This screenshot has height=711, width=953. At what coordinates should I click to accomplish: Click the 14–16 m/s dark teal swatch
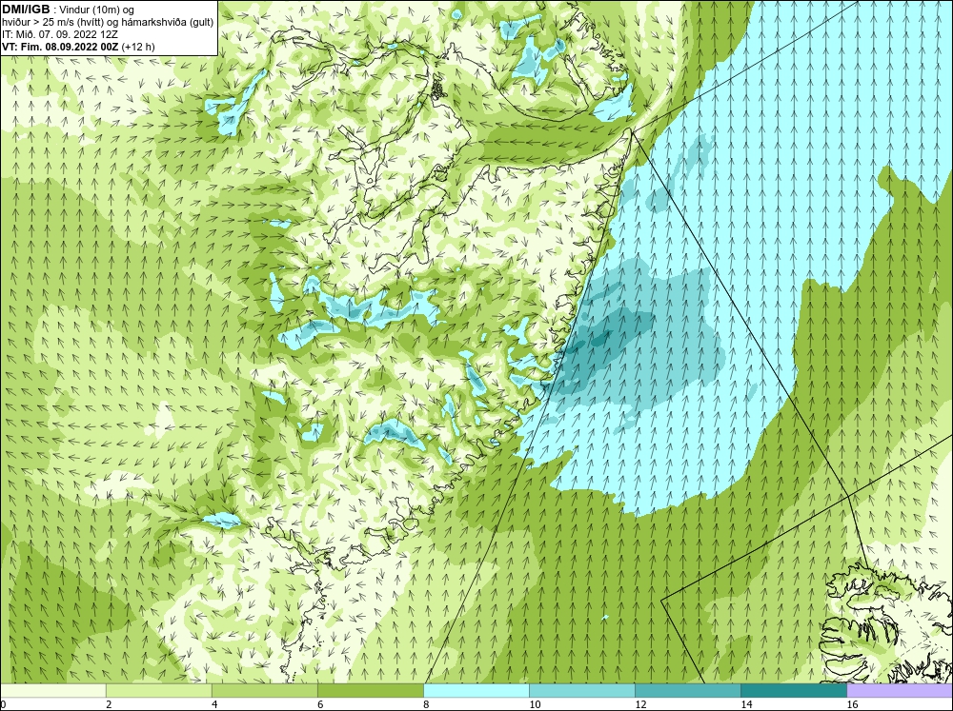coord(793,690)
